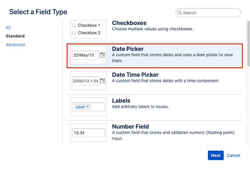The image size is (250, 172).
Task: Pick the Date Time Picker field type
Action: pos(154,81)
